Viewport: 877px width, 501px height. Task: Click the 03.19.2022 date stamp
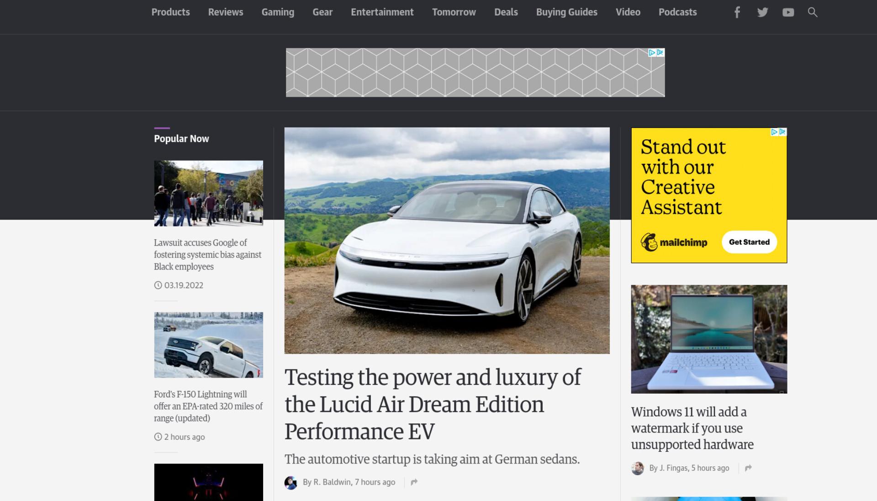184,285
